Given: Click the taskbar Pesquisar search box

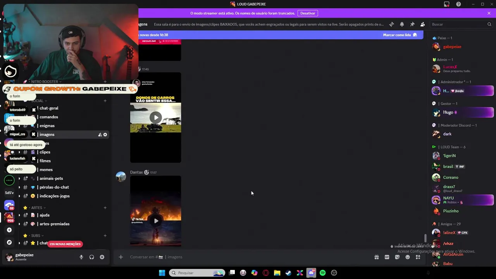Looking at the screenshot, I should [198, 273].
